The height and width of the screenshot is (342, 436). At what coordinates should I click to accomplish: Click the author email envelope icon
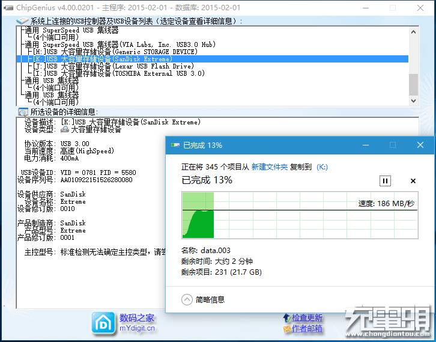coord(286,329)
